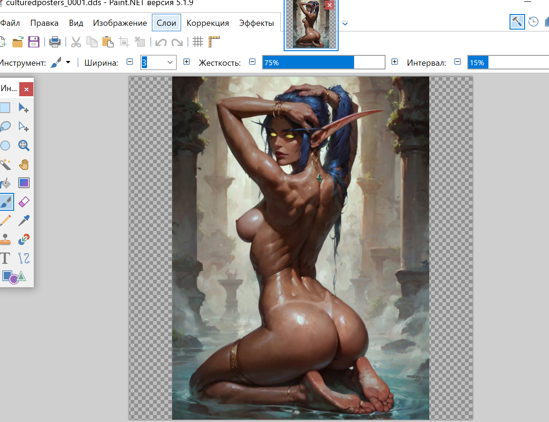
Task: Activate the Color Picker eyedropper tool
Action: tap(24, 221)
